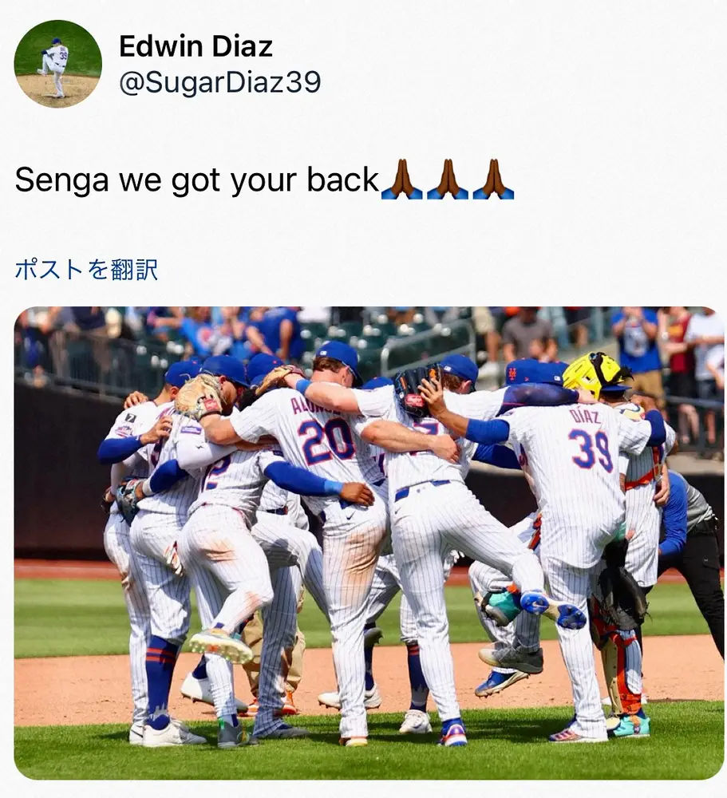The image size is (727, 798).
Task: Open Edwin Diaz's profile avatar
Action: pos(58,64)
